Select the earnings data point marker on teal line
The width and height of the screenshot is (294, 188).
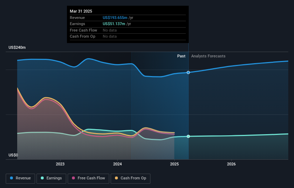coord(188,136)
